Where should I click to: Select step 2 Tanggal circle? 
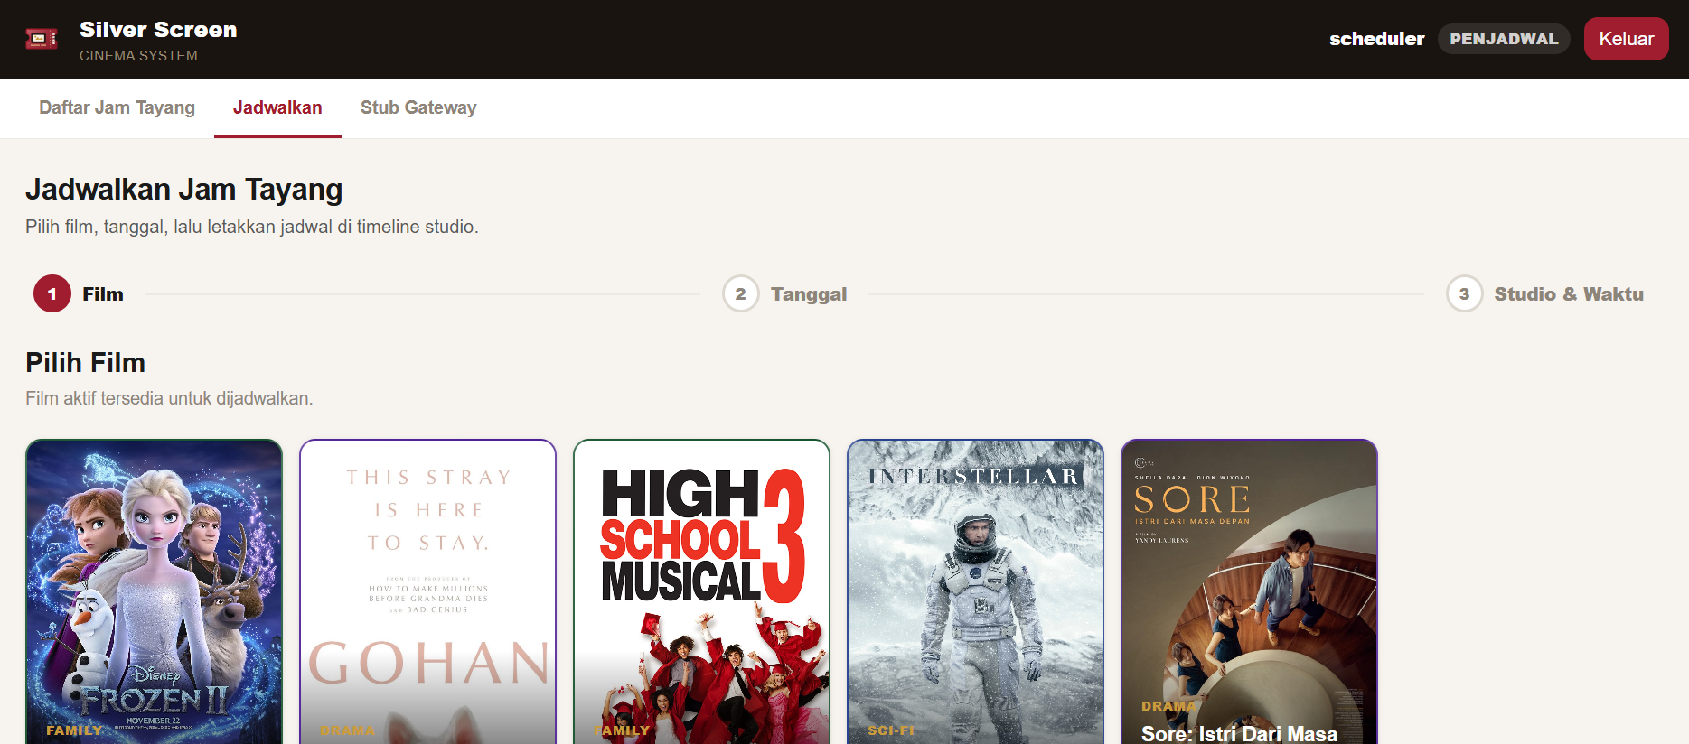[740, 293]
